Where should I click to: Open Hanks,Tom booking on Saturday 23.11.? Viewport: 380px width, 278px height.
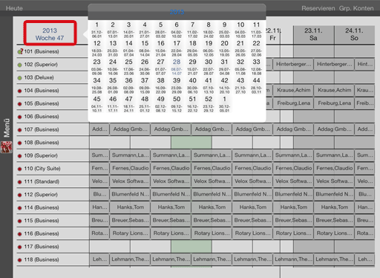[x=334, y=207]
